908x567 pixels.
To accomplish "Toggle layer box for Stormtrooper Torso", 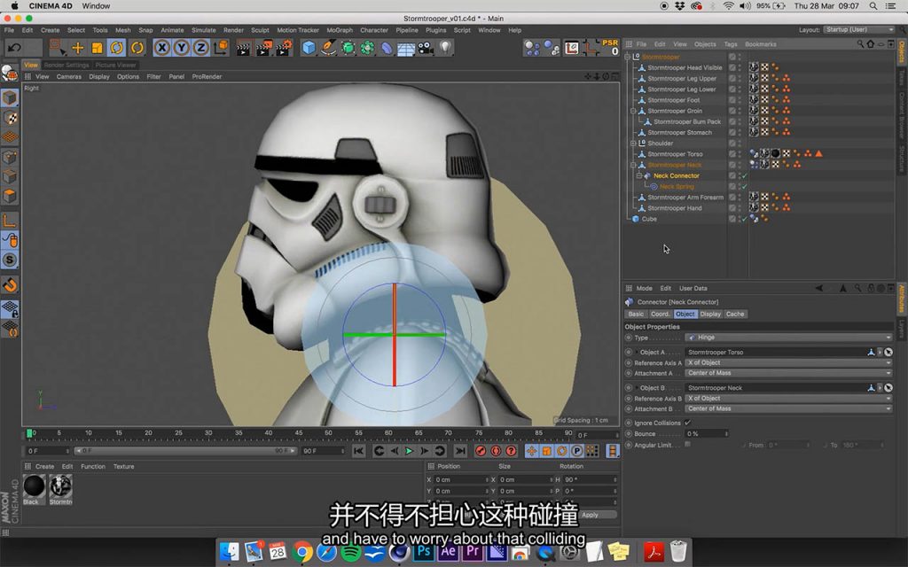I will pos(732,154).
